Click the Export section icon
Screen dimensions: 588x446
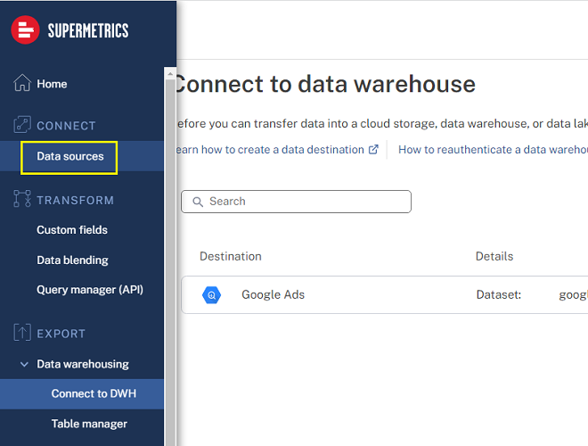click(x=22, y=332)
